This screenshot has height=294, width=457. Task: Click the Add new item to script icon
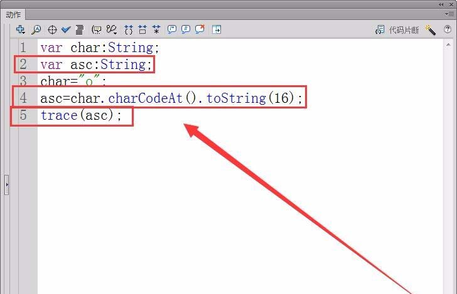[x=20, y=29]
